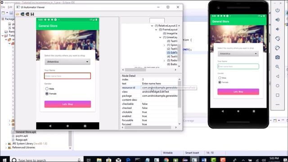Collapse (0) FrameLayout tree node
Image resolution: width=288 pixels, height=162 pixels.
click(156, 30)
